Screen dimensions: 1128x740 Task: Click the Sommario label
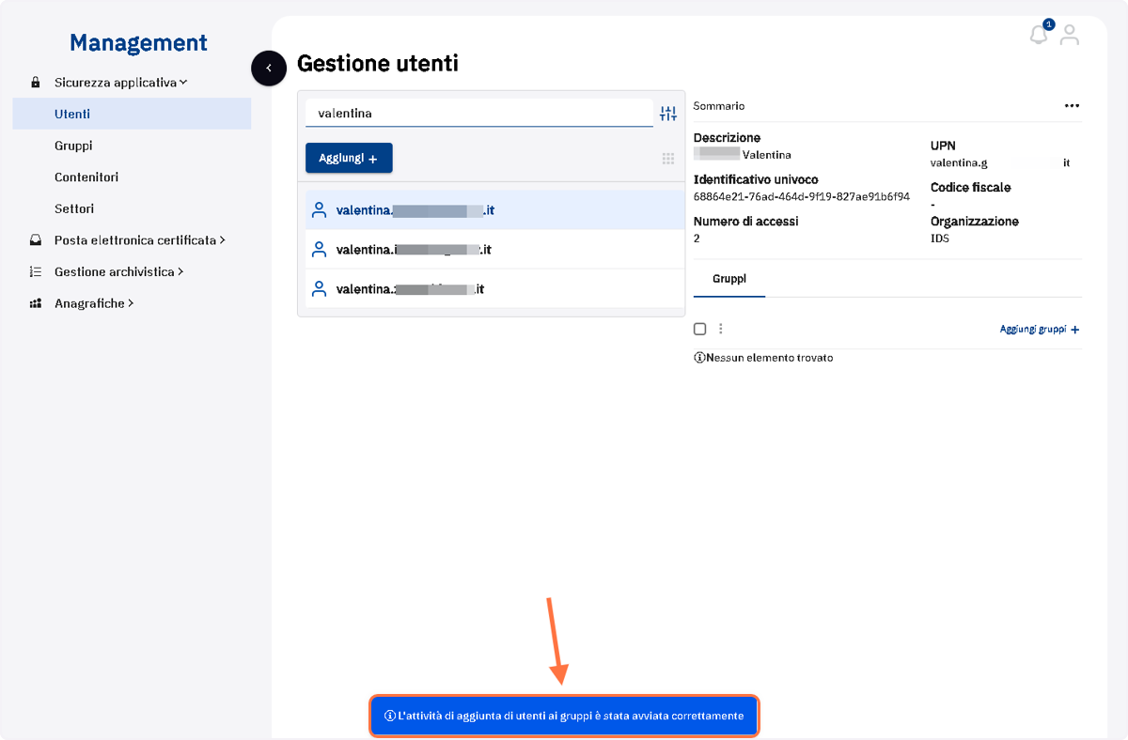pyautogui.click(x=719, y=106)
